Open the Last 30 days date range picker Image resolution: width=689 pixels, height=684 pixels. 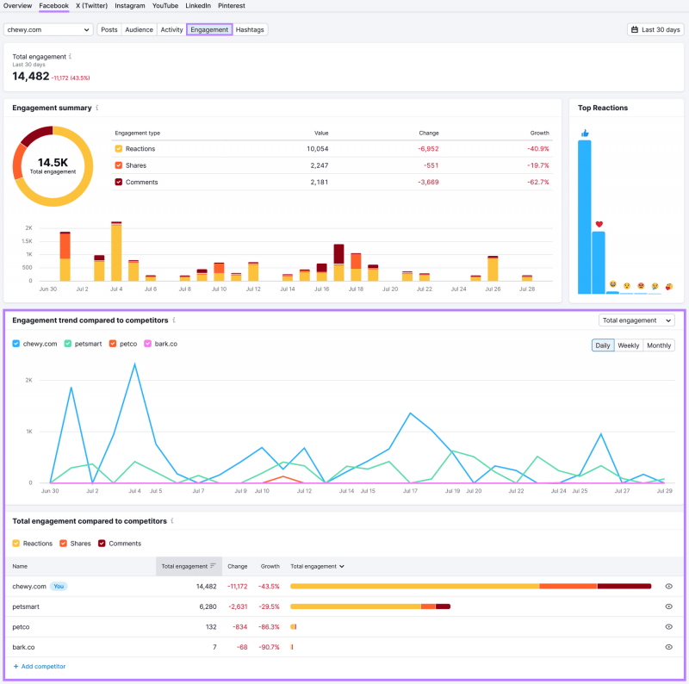655,29
